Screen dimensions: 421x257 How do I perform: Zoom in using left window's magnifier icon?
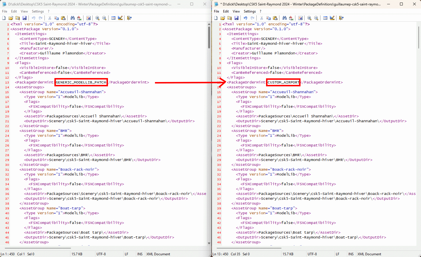tap(97, 18)
